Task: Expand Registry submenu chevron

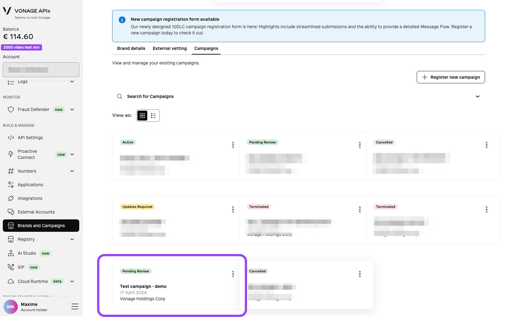Action: point(72,239)
